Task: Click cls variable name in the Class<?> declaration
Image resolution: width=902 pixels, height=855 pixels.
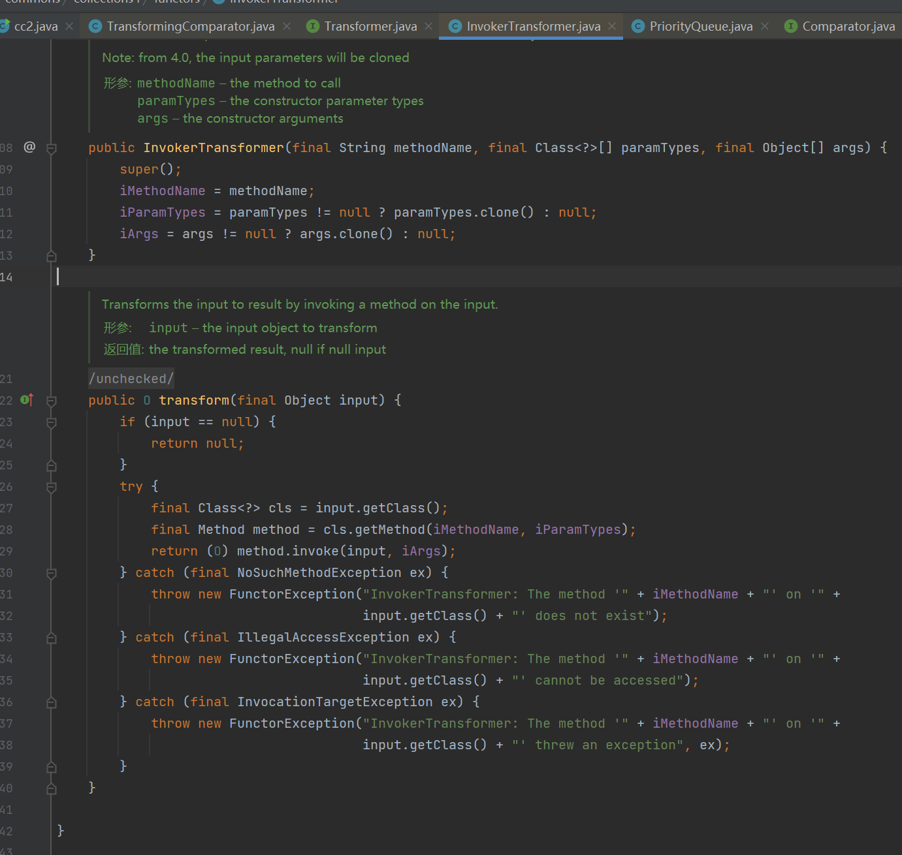Action: point(280,508)
